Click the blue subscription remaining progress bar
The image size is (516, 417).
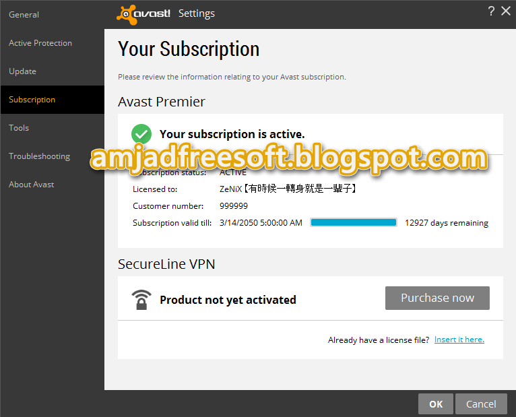354,222
